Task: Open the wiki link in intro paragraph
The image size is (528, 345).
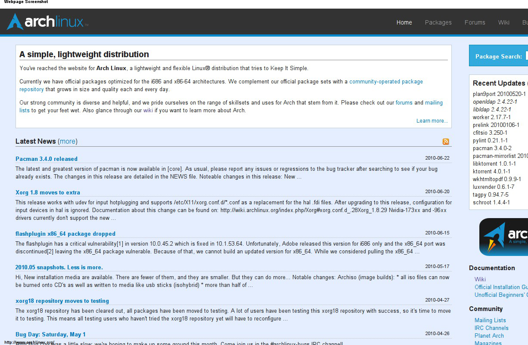Action: tap(148, 111)
